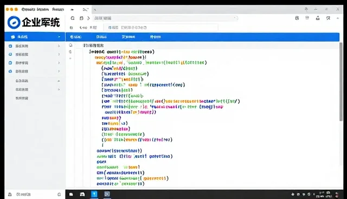Open the blue highlighted app on the taskbar
The image size is (347, 199).
coord(94,194)
